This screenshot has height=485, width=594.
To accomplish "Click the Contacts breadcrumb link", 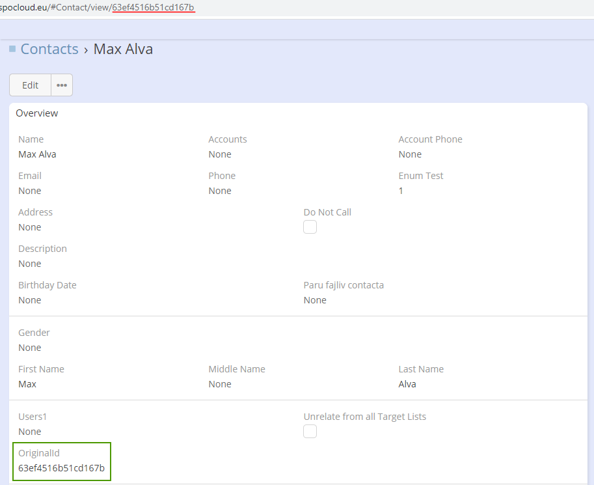I will [49, 49].
